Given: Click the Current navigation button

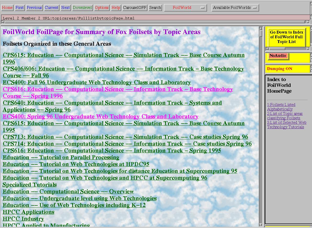Looking at the screenshot, I should [x=51, y=8].
